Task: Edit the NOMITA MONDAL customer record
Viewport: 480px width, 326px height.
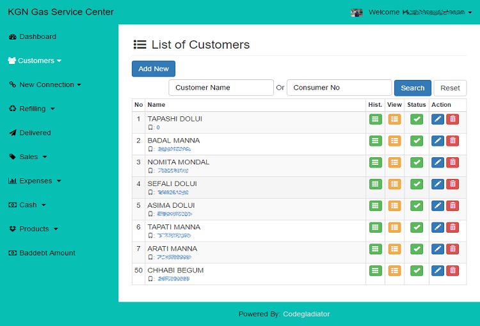Action: point(438,162)
